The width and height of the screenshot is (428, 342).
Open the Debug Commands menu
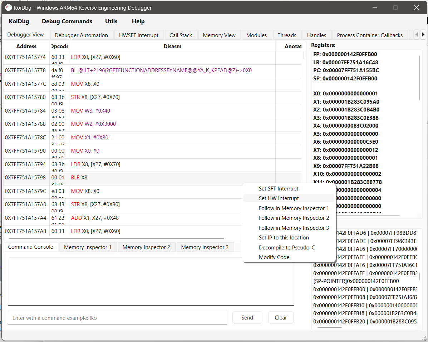[67, 21]
